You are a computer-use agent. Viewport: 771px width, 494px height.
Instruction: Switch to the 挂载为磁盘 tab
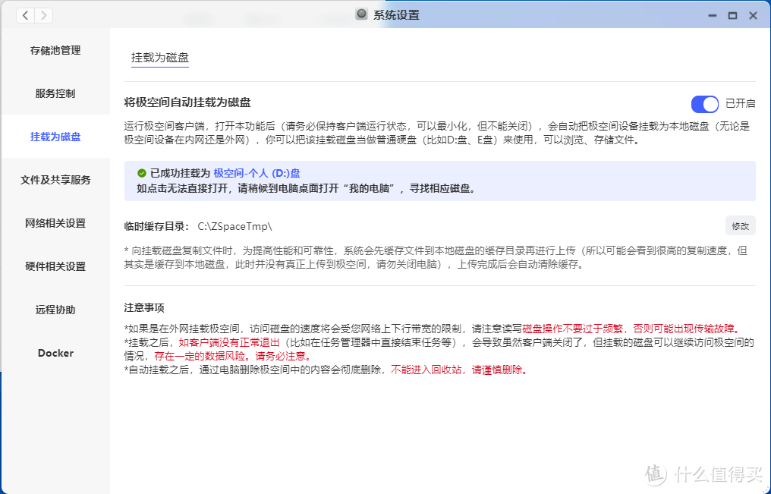point(160,57)
